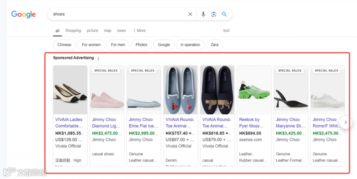357x179 pixels.
Task: Apply the Zara filter chip
Action: (x=214, y=45)
